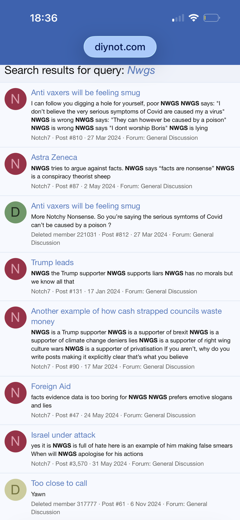Viewport: 240px width, 520px height.
Task: Open the Too close to call thread
Action: [59, 483]
